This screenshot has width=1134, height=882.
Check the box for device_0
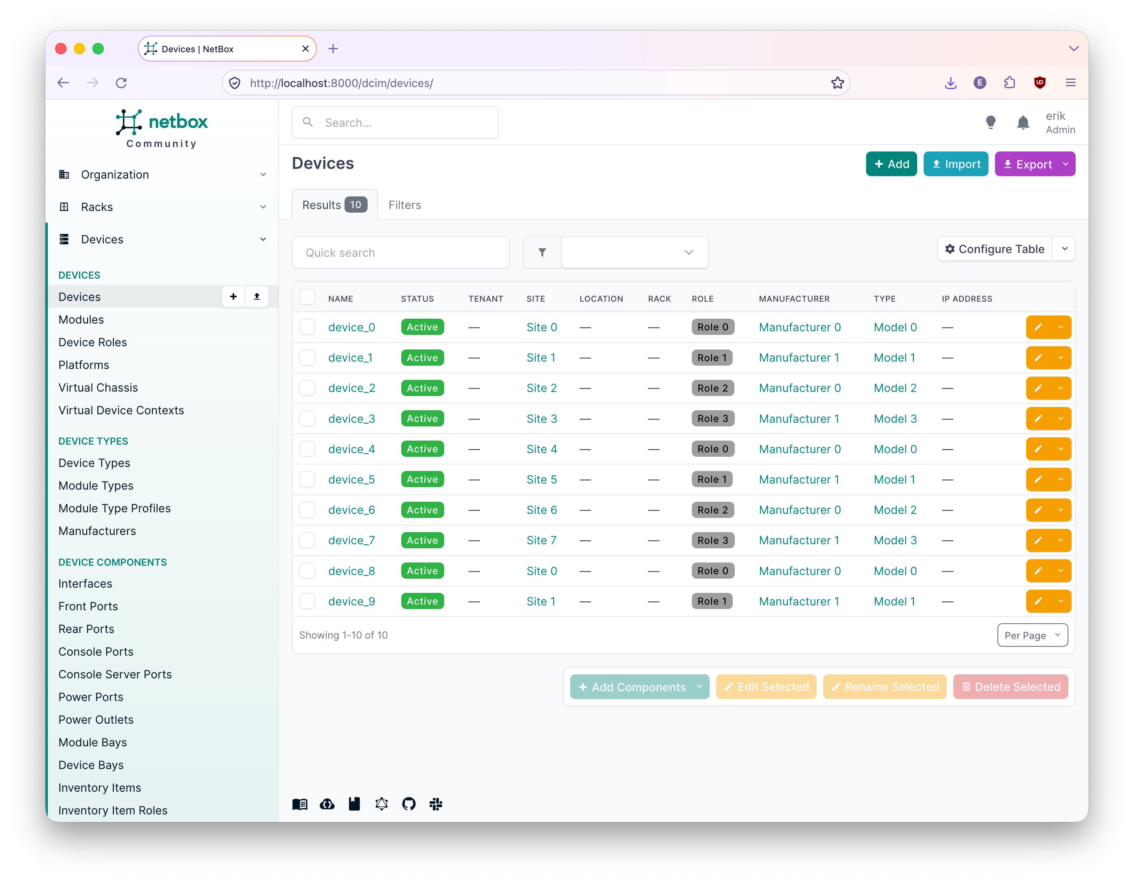(307, 327)
